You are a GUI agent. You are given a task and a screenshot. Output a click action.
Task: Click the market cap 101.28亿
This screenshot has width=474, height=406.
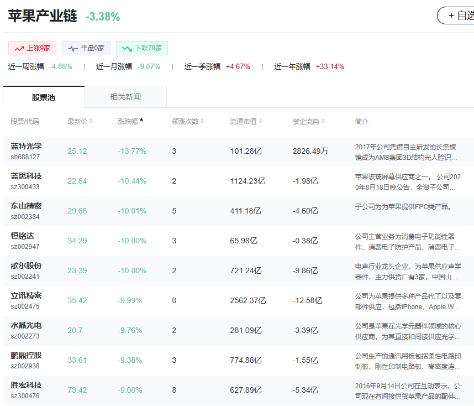tap(246, 151)
